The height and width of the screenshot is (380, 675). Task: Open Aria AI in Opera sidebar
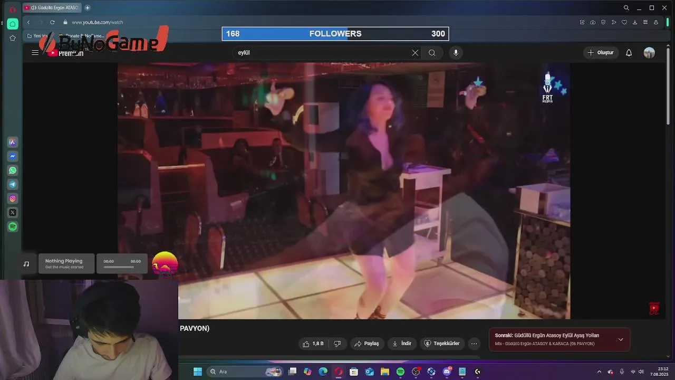tap(13, 142)
